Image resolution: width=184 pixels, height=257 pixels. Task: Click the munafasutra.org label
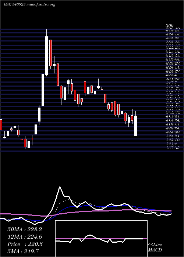(41, 5)
